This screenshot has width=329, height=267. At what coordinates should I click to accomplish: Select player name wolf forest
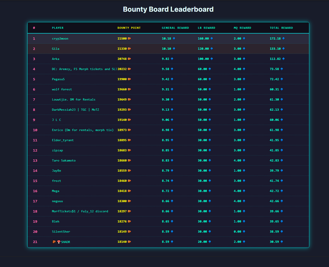62,89
